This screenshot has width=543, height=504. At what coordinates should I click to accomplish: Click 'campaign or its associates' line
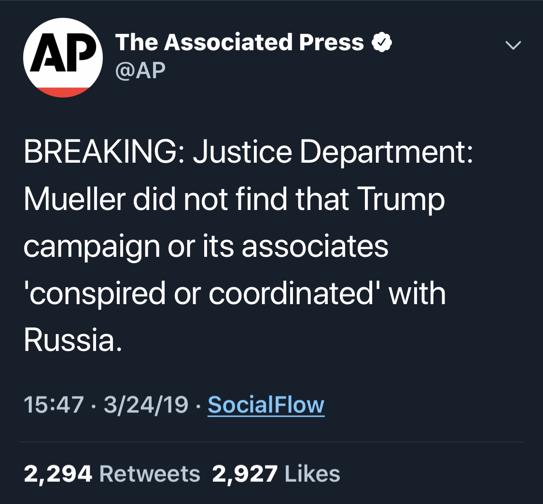(x=206, y=247)
